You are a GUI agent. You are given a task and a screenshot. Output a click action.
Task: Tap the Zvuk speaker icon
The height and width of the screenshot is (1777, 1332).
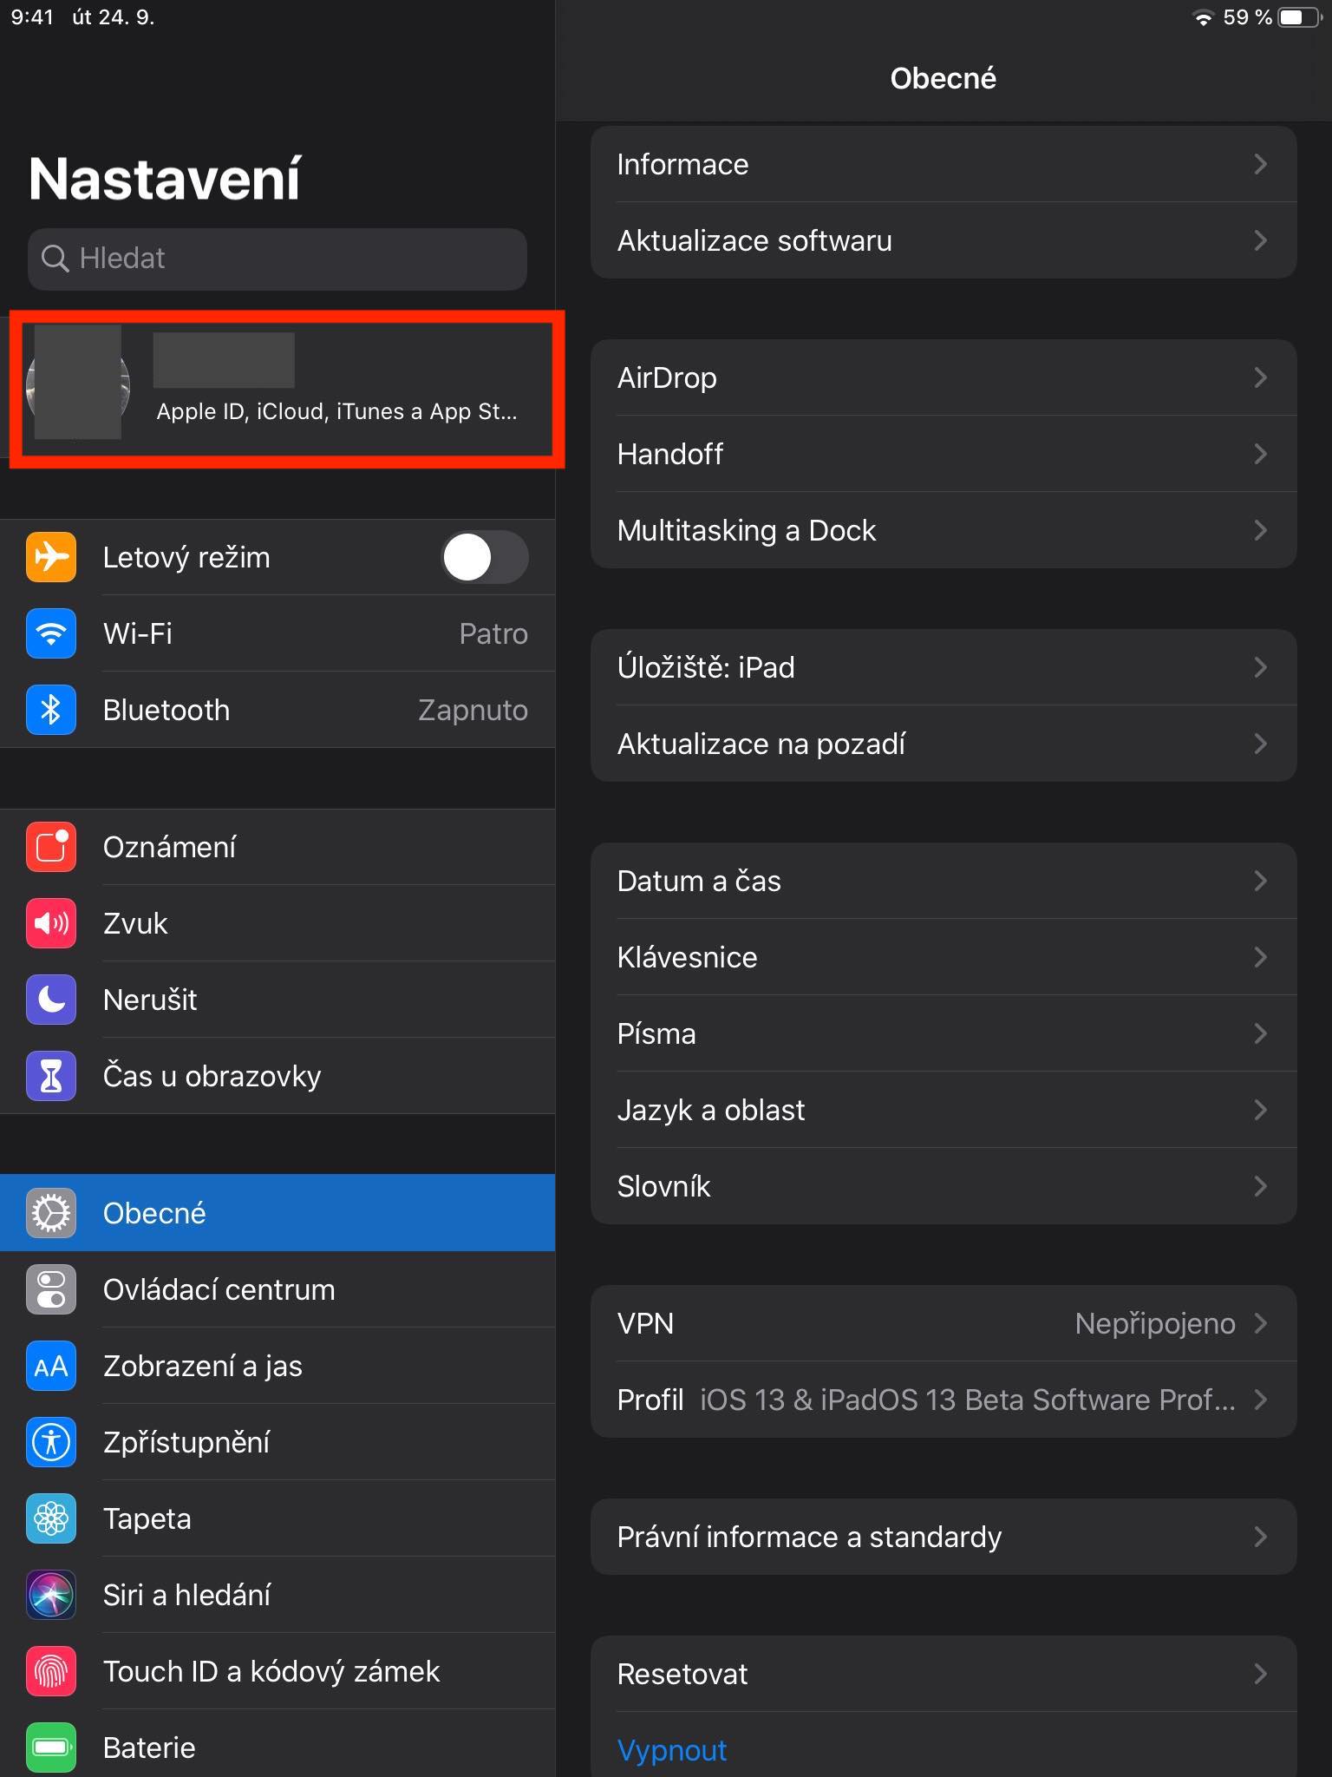point(51,923)
